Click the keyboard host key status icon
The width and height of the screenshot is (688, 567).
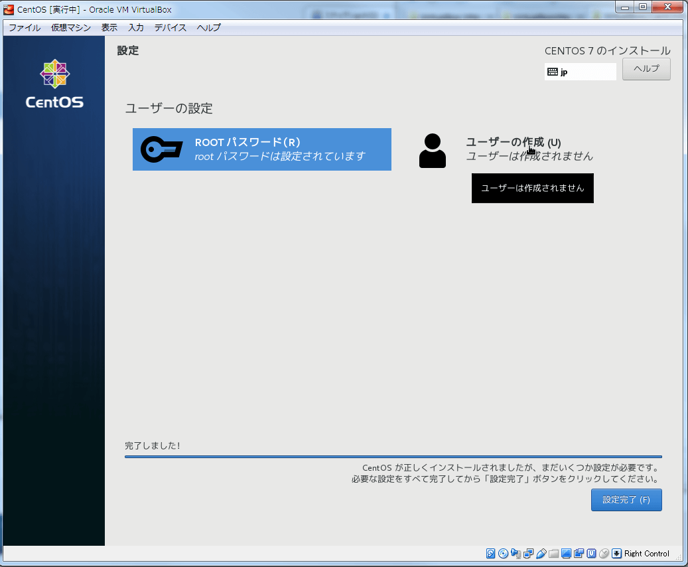coord(617,553)
